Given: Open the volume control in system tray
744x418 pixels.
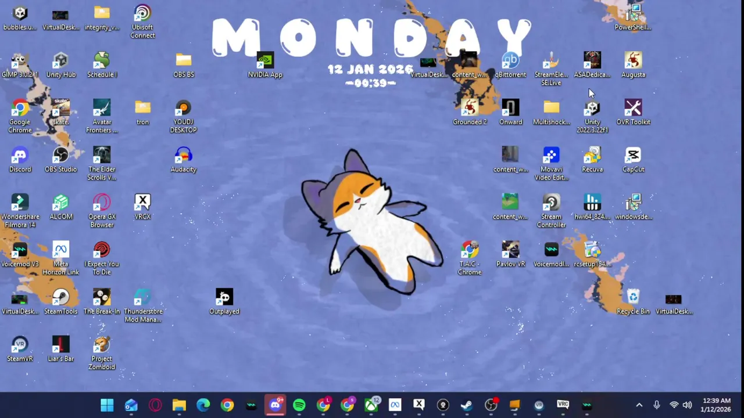Looking at the screenshot, I should (x=687, y=405).
